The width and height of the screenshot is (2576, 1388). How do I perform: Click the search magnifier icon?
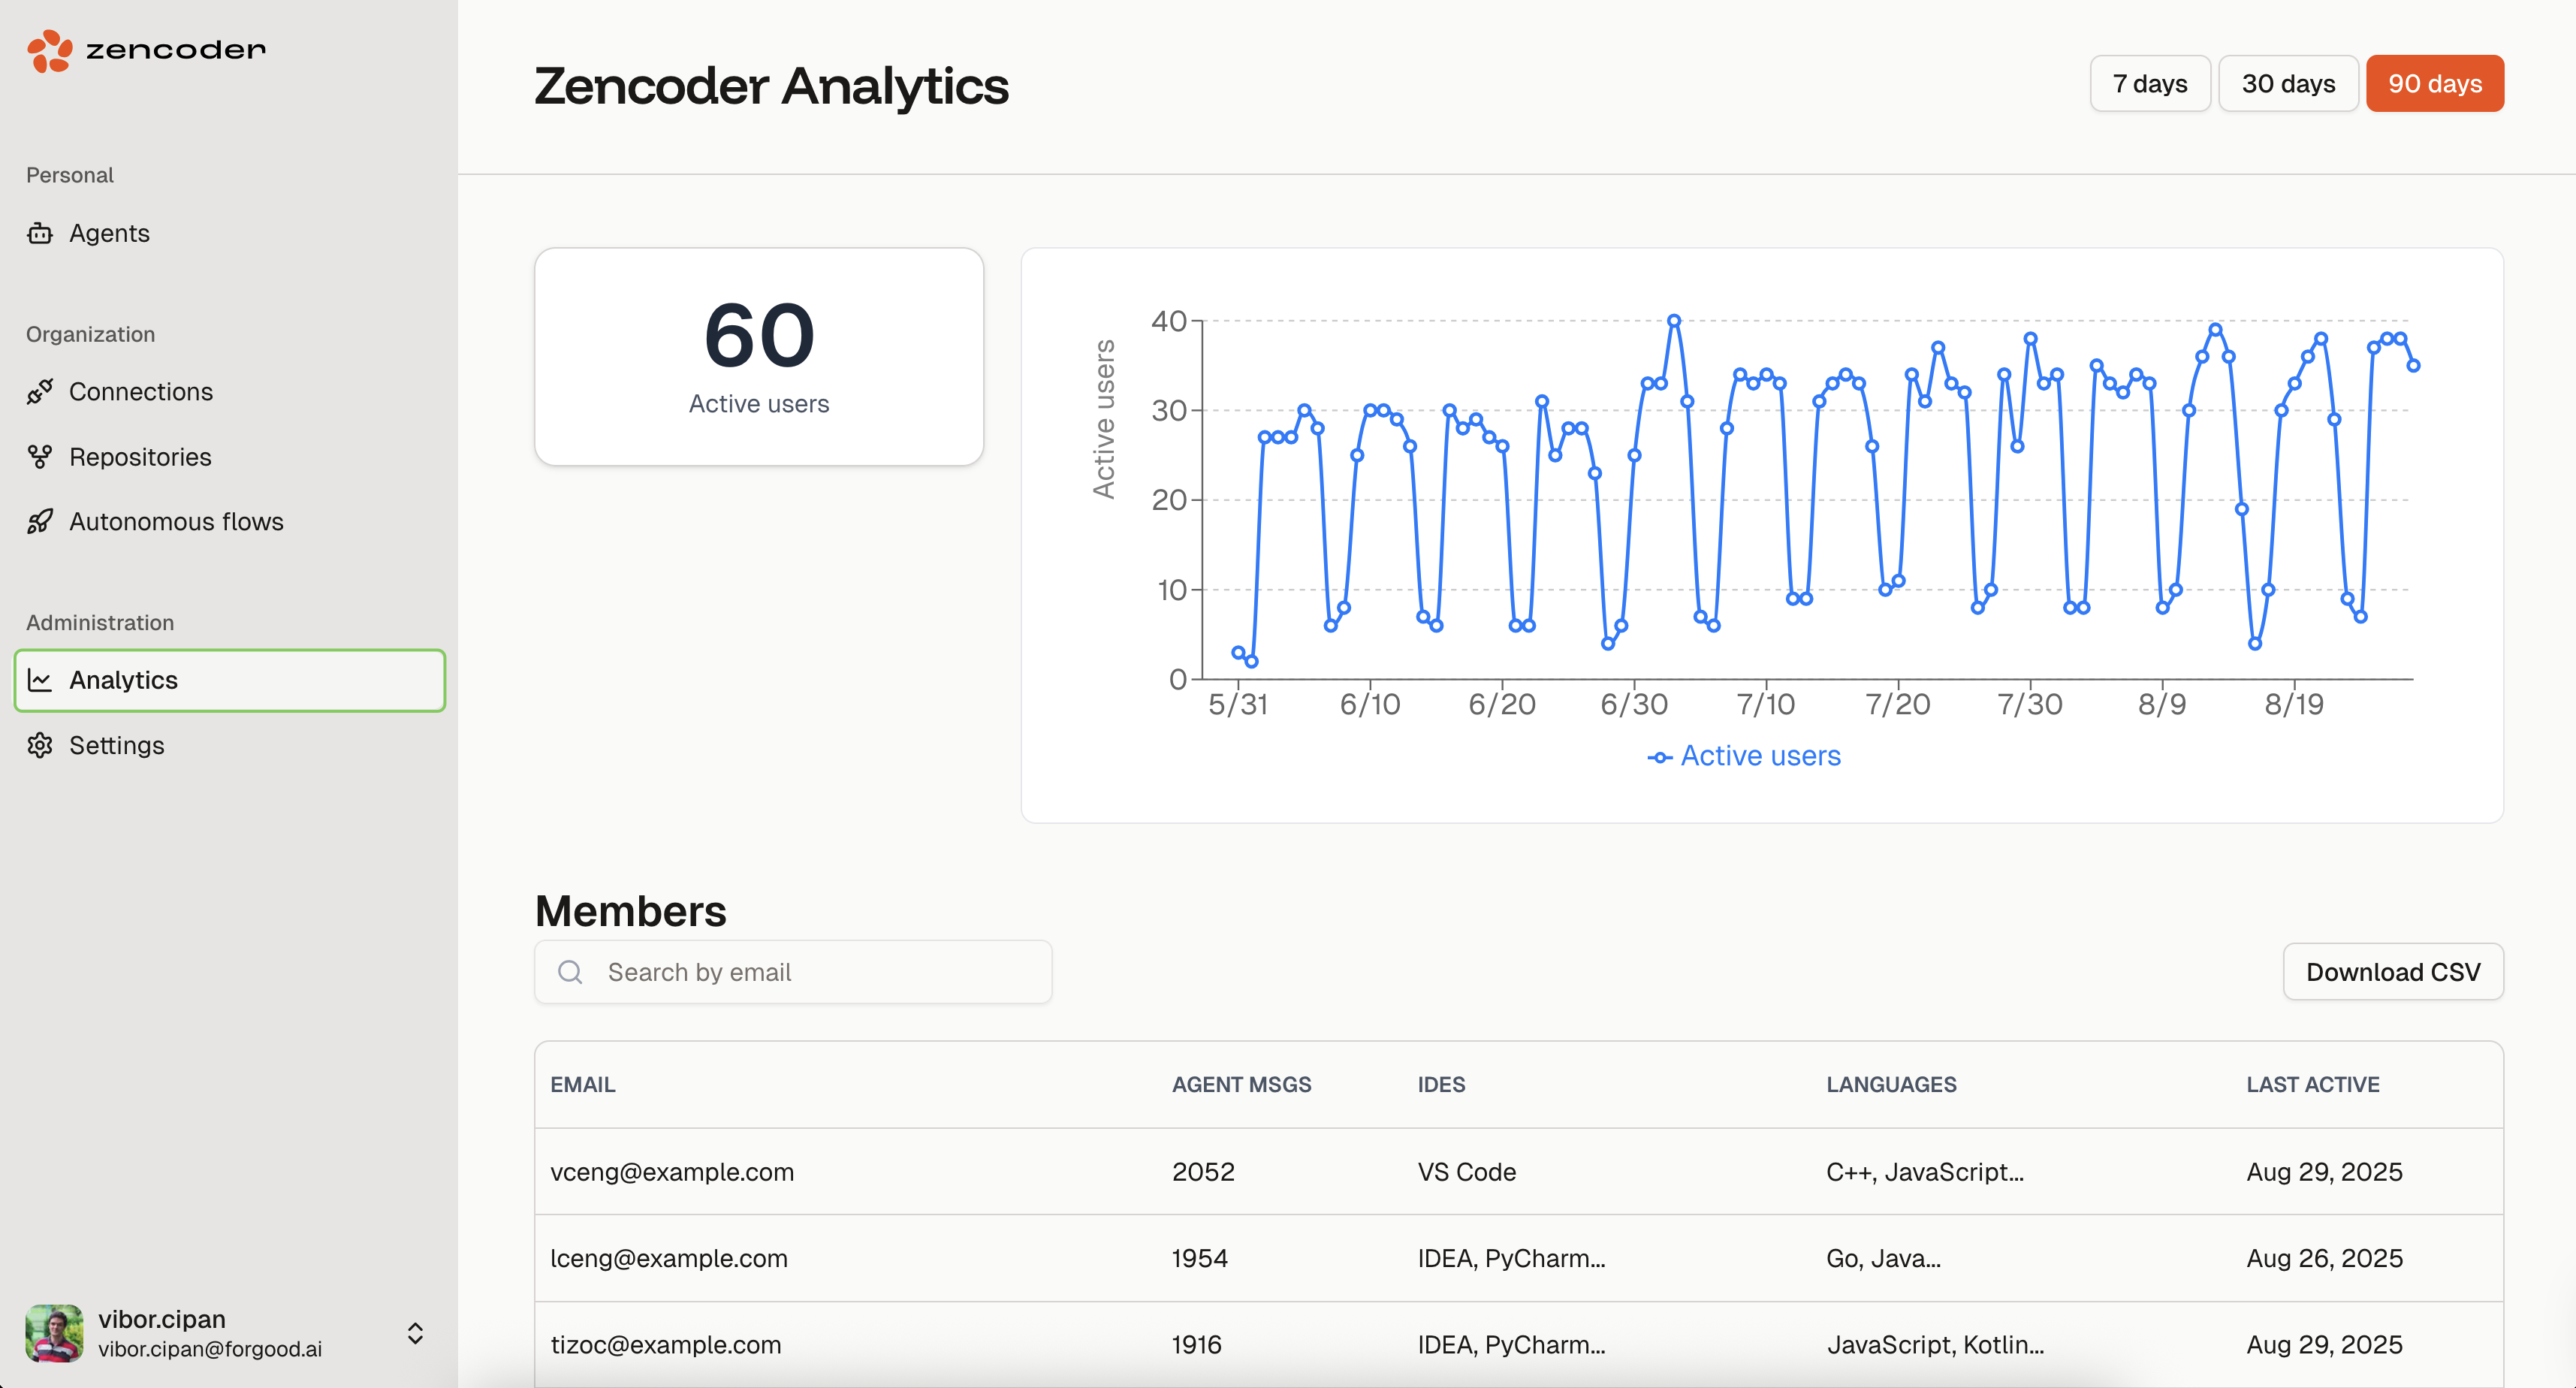pyautogui.click(x=570, y=972)
